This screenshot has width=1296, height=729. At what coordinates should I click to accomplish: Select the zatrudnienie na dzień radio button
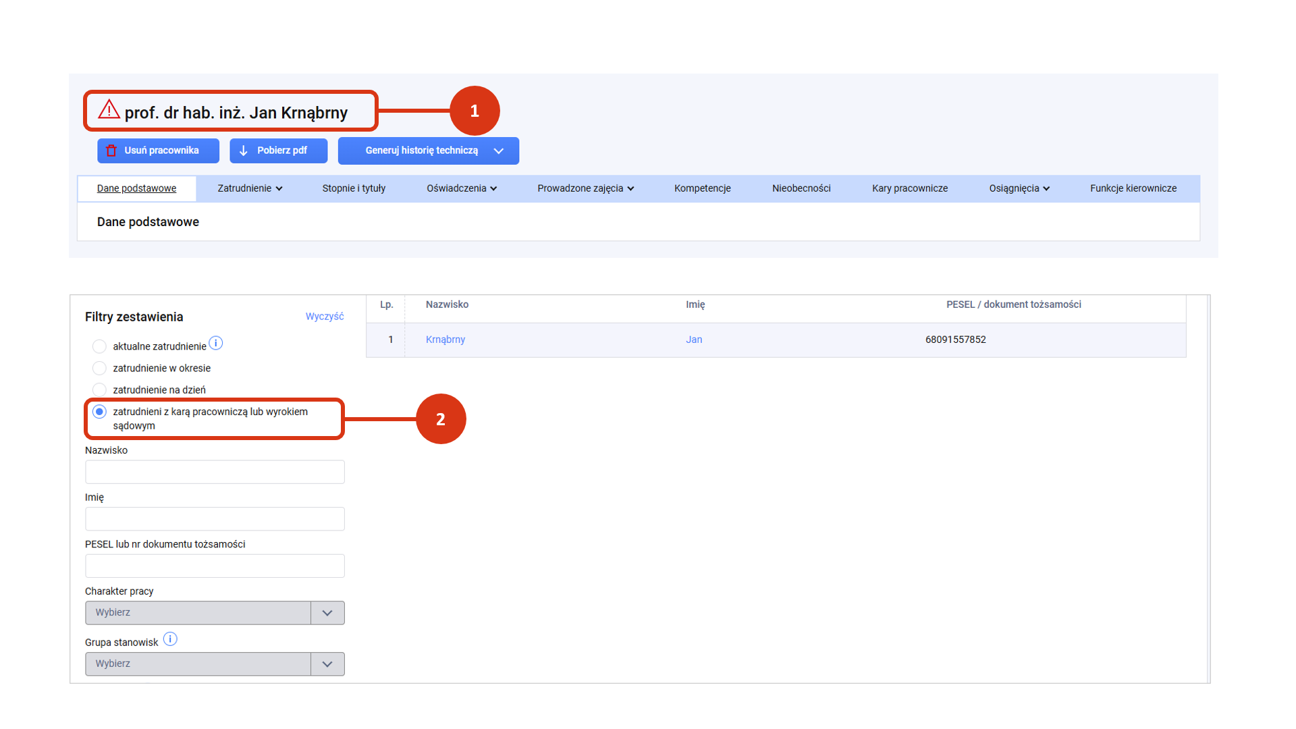coord(99,389)
